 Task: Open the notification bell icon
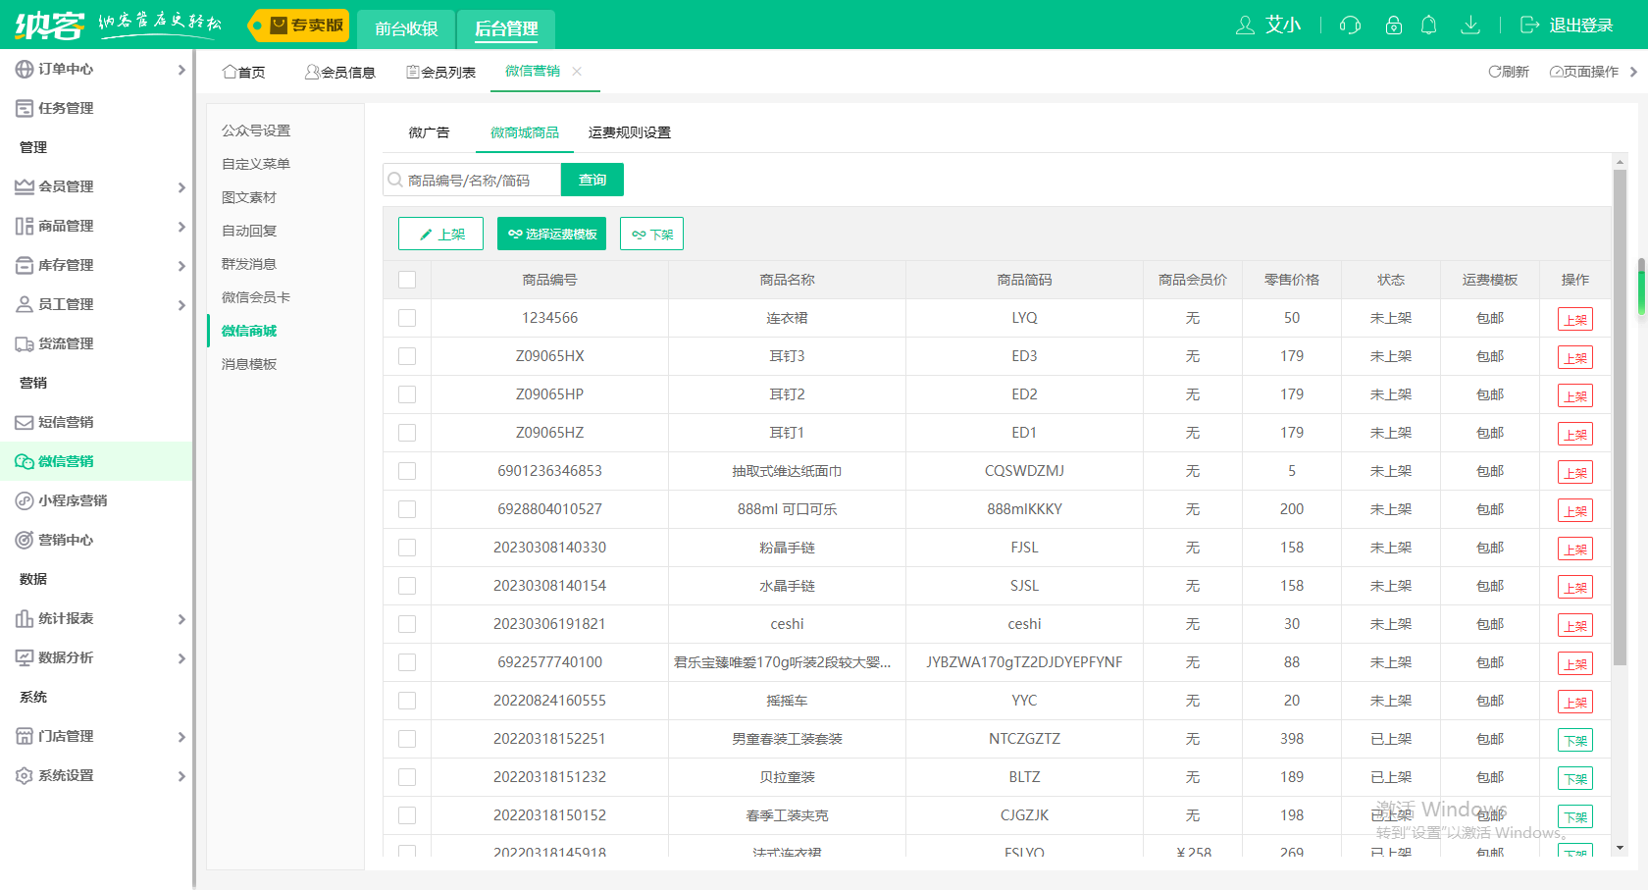coord(1429,26)
